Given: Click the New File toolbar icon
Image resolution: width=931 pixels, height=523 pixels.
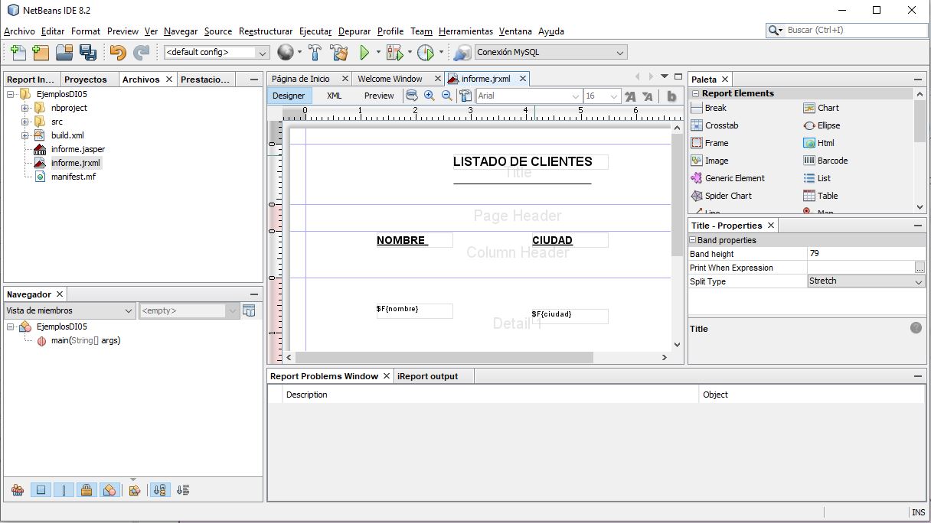Looking at the screenshot, I should [18, 52].
